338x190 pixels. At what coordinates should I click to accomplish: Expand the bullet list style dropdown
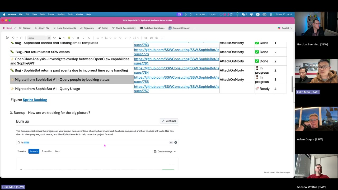click(102, 38)
